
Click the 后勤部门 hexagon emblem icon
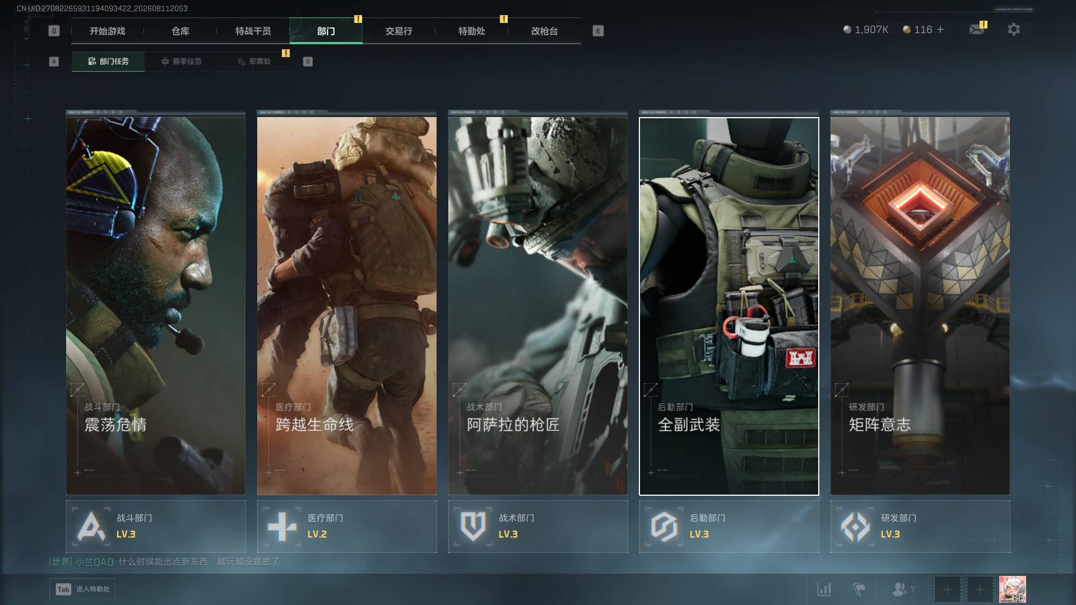664,527
